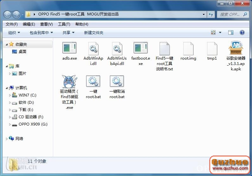Select the Find5一键root工具说明书.txt icon
Screen dimensions: 252x176
click(164, 48)
